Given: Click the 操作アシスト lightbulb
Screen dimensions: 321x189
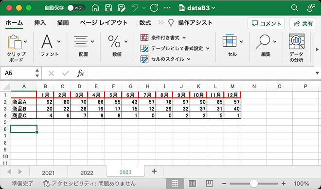Looking at the screenshot, I should (x=171, y=23).
